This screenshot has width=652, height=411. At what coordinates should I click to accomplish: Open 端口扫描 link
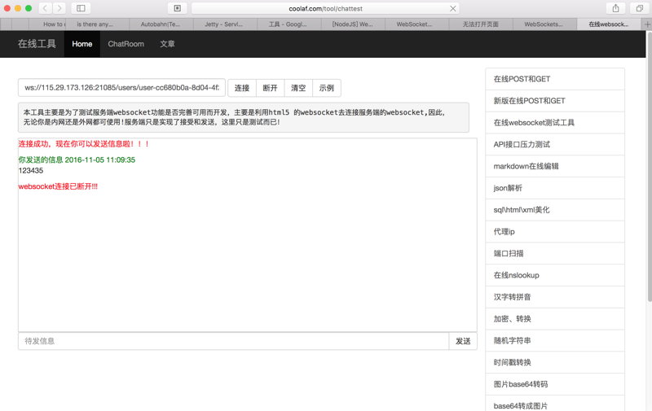[555, 253]
